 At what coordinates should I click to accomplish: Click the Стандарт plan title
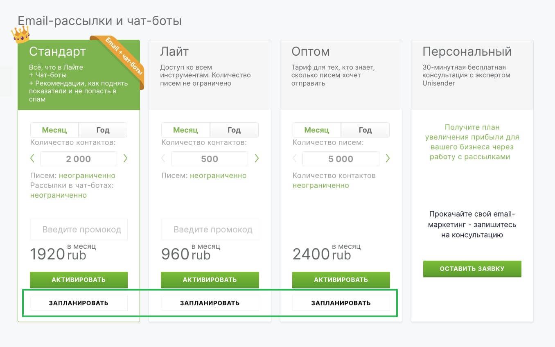point(58,52)
